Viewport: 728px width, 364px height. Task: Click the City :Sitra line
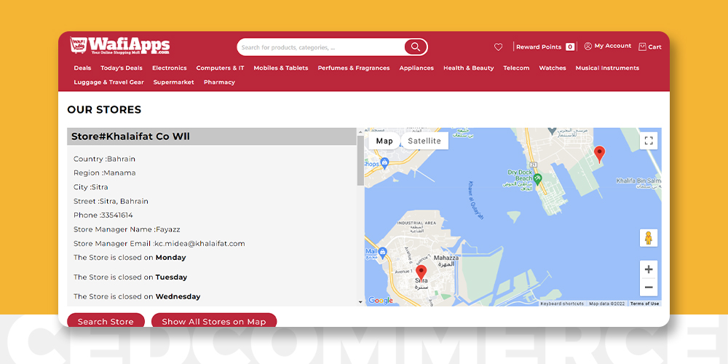coord(90,187)
